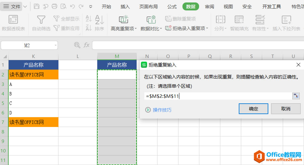The image size is (304, 165).
Task: Switch to the 视图 tab
Action: click(x=228, y=6)
